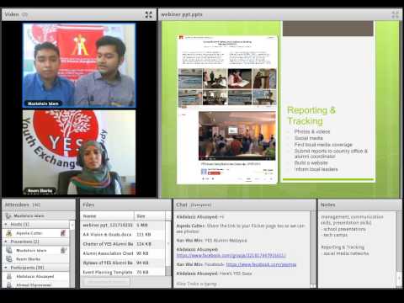Select Charter of YES Alumni file row
The height and width of the screenshot is (303, 404).
123,244
